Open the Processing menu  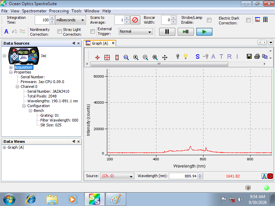point(59,11)
